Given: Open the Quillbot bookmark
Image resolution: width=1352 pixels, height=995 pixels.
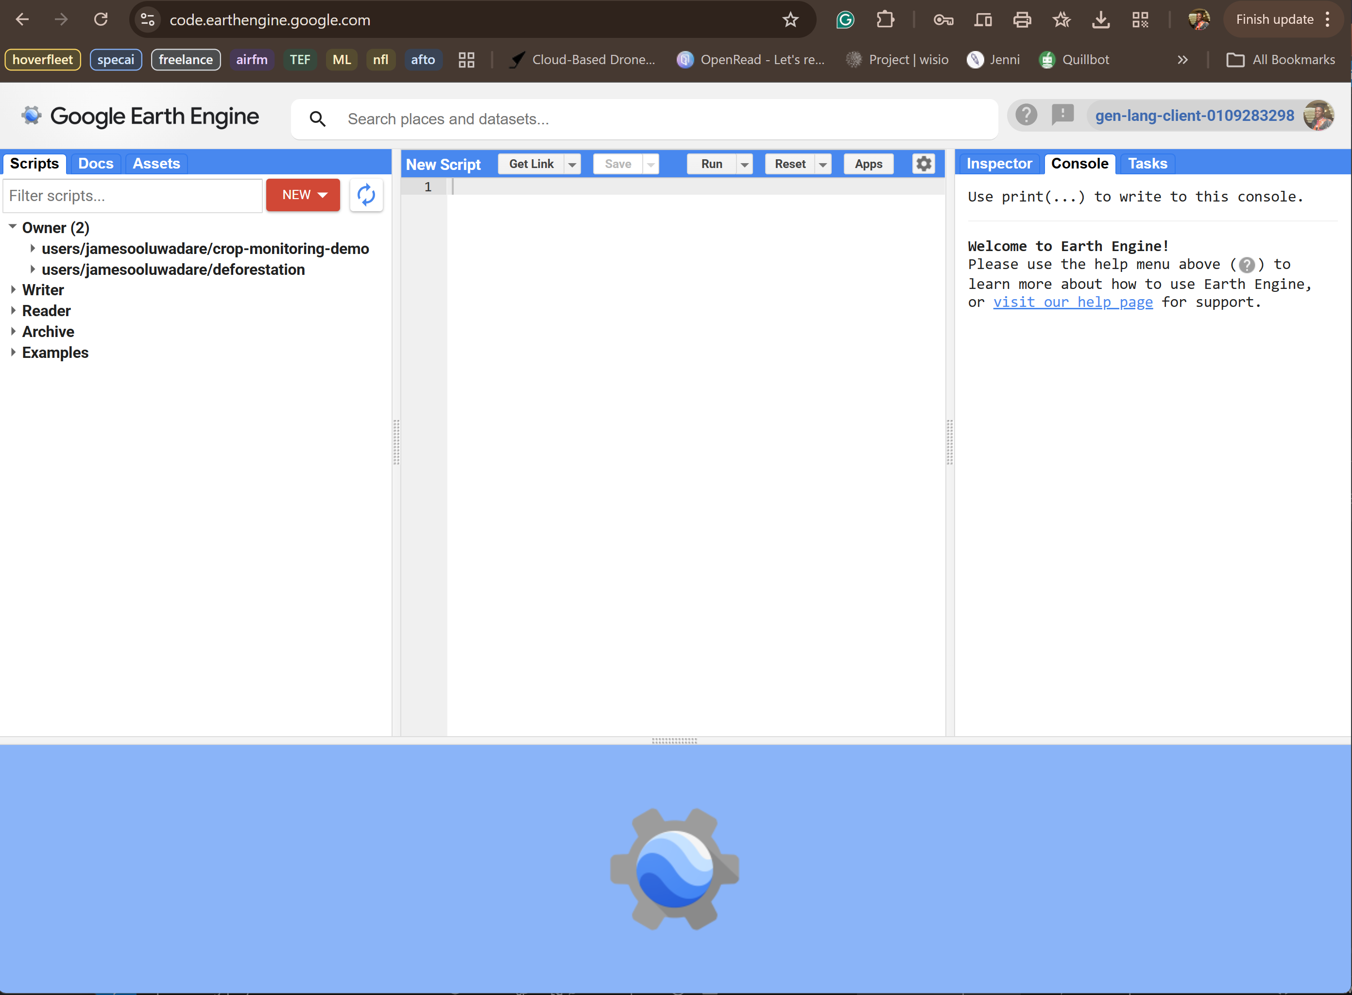Looking at the screenshot, I should pos(1074,60).
